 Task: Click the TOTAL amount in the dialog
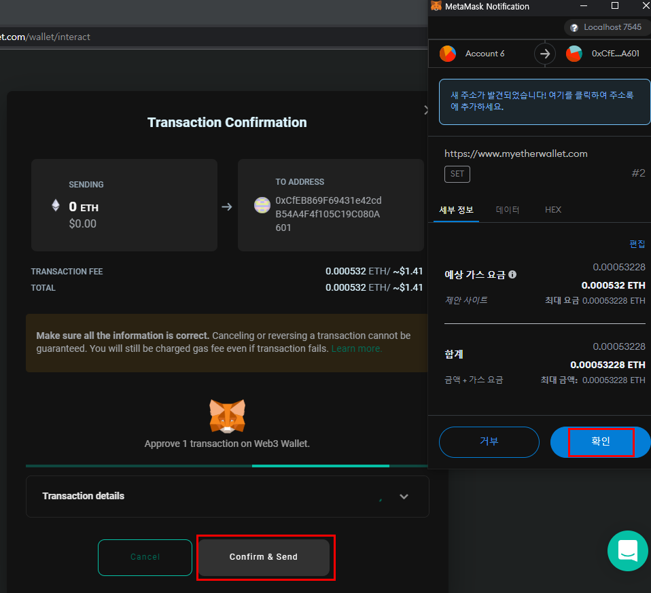pos(374,287)
